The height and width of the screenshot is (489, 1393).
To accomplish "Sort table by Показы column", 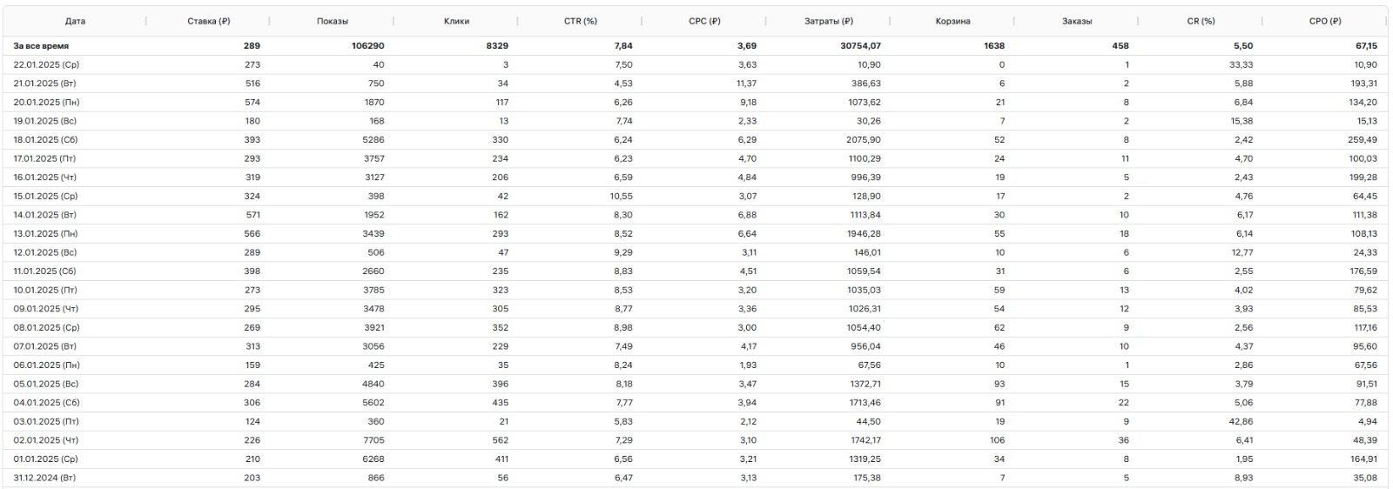I will (x=333, y=21).
